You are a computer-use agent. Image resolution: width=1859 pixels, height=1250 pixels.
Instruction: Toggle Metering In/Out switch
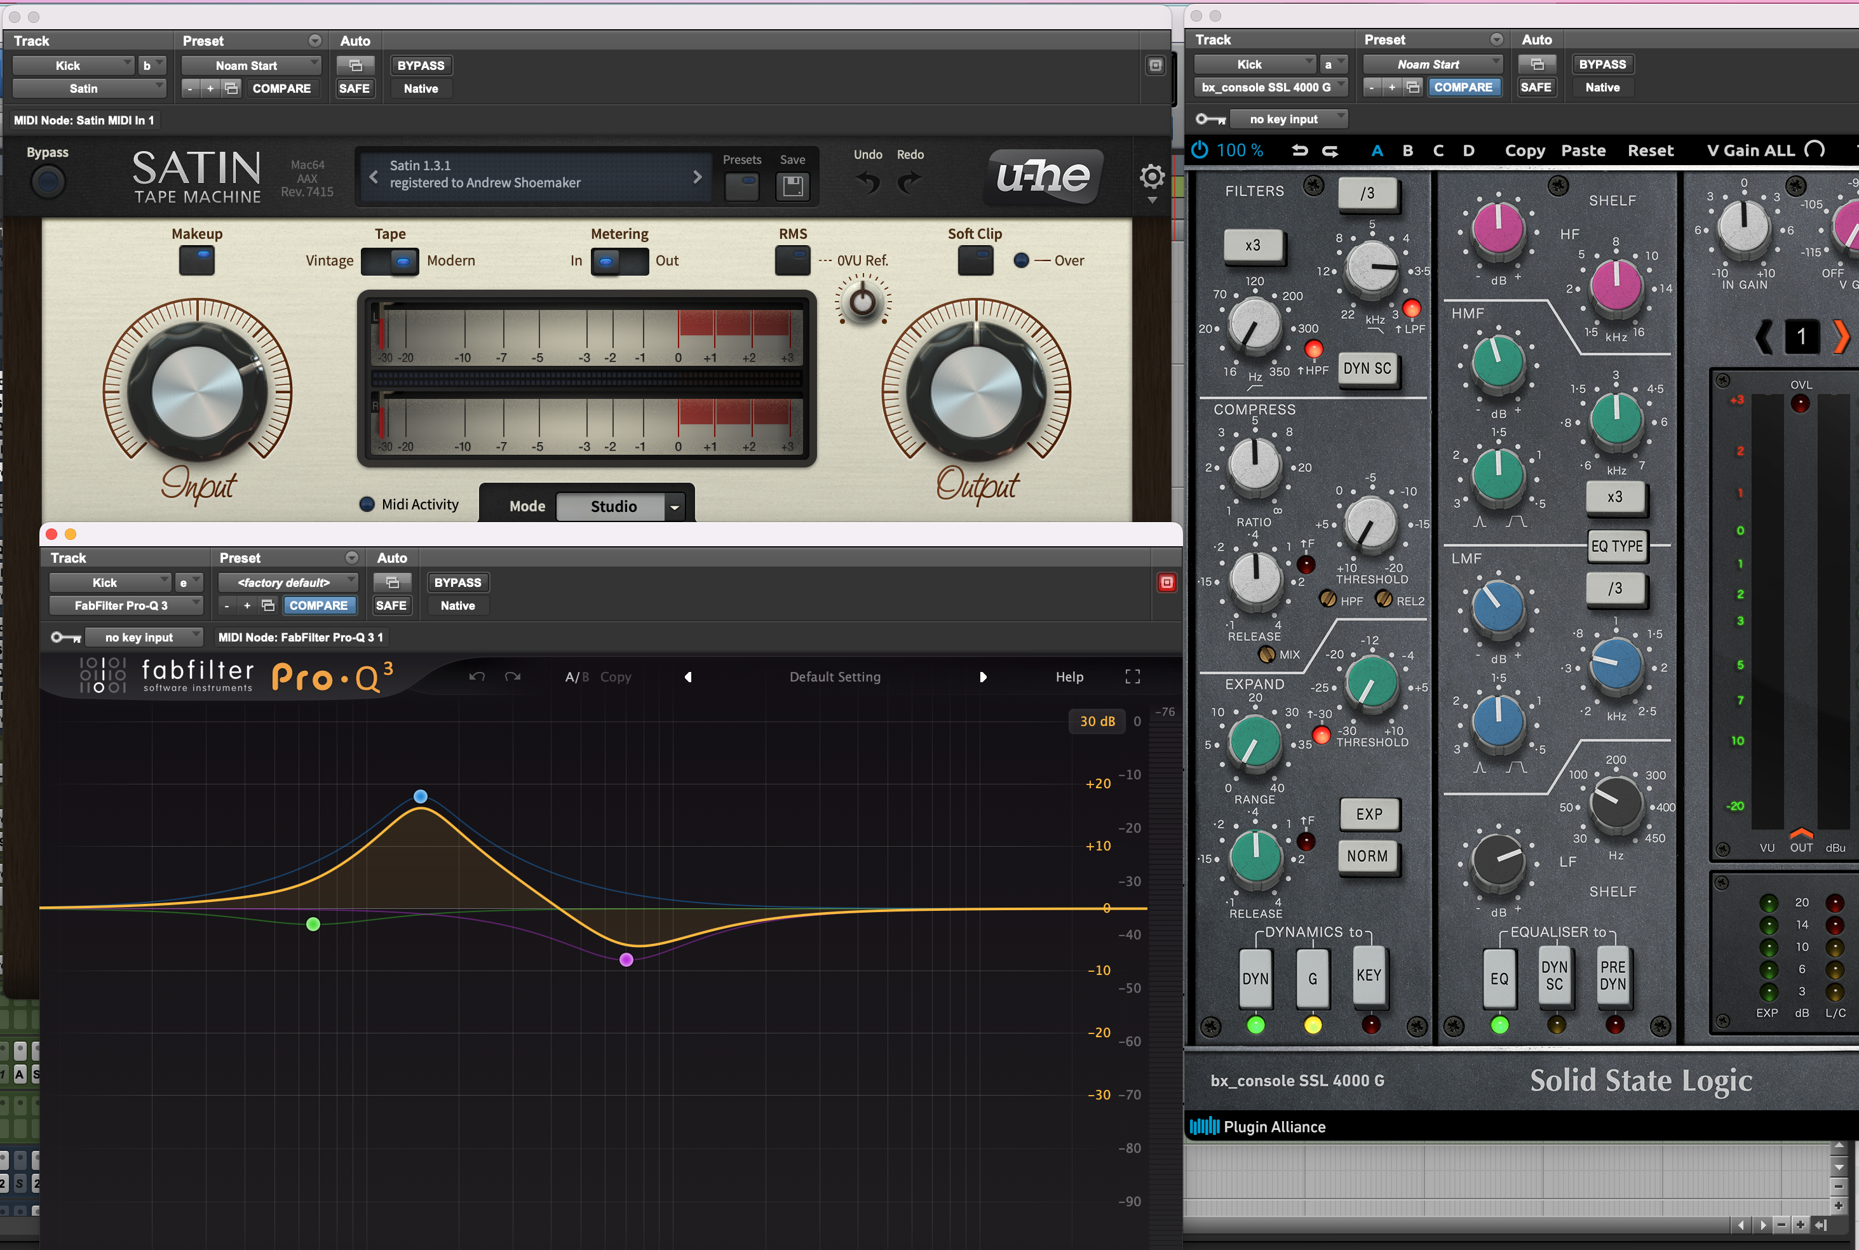coord(619,260)
